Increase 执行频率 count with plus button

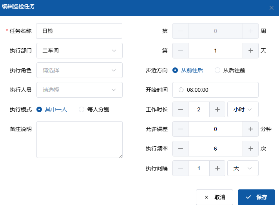[x=251, y=149]
